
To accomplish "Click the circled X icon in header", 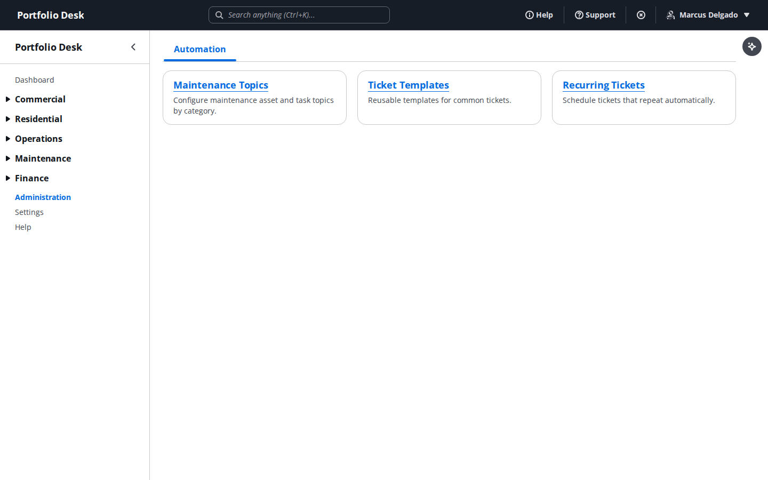I will [x=641, y=15].
